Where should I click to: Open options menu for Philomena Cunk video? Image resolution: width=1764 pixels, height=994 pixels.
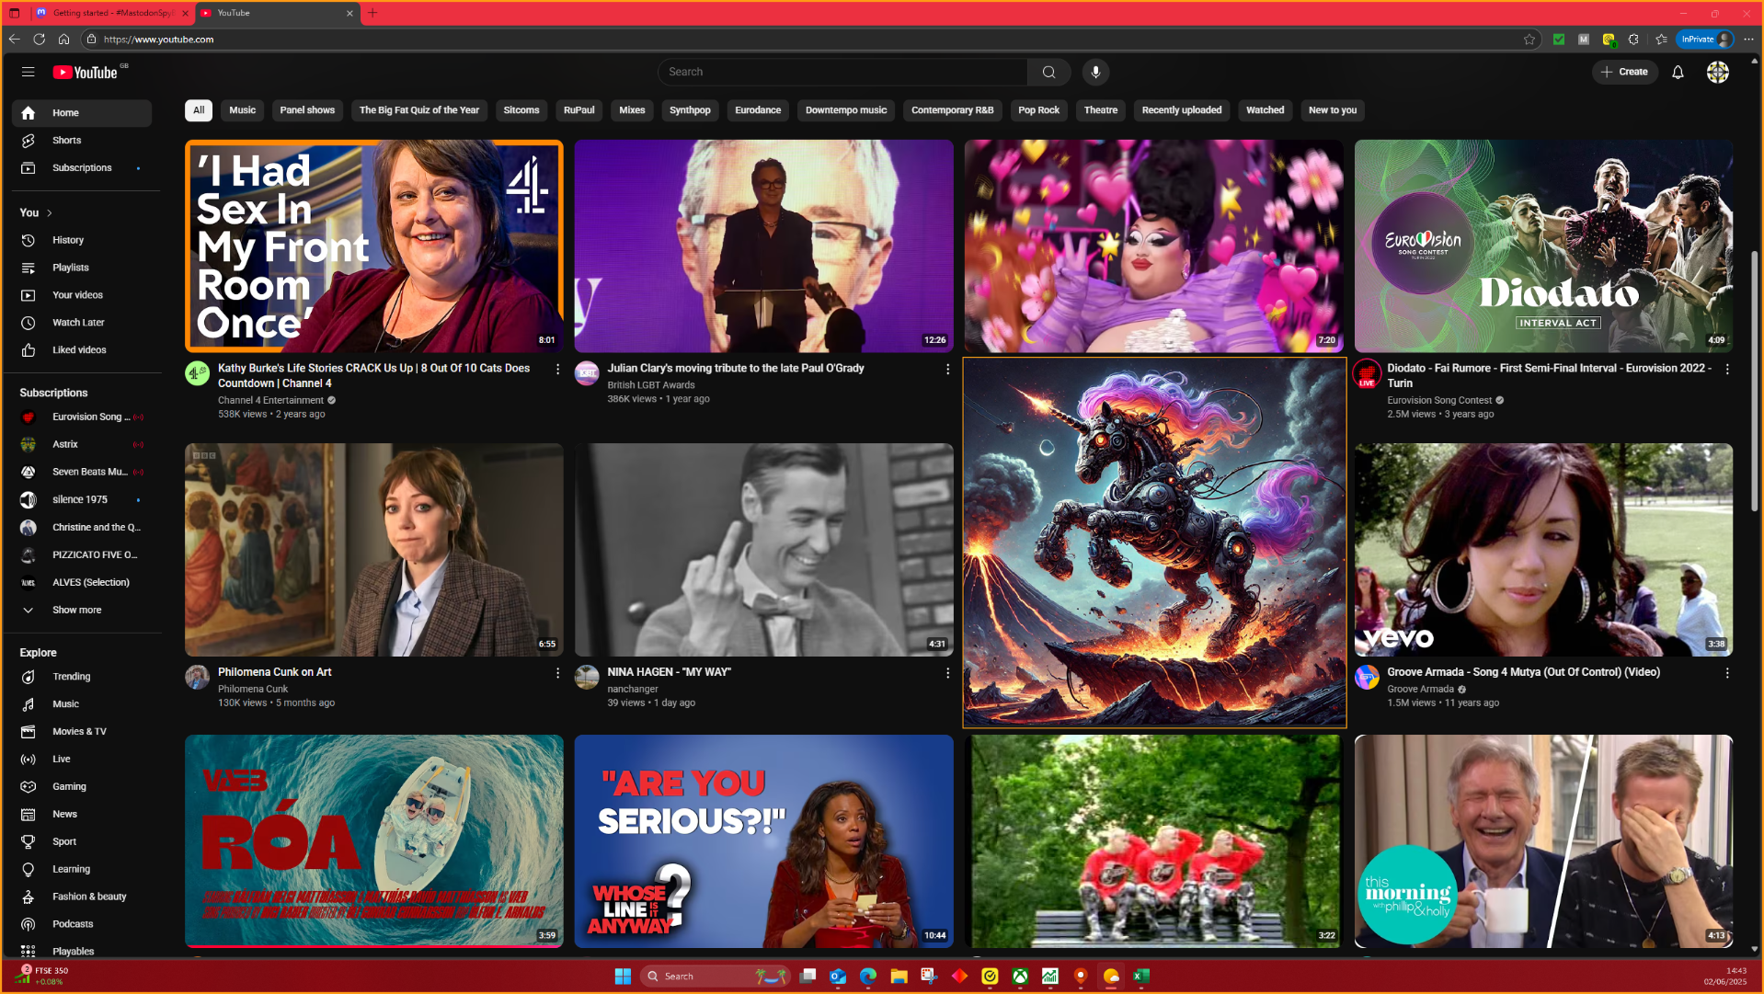pos(557,674)
